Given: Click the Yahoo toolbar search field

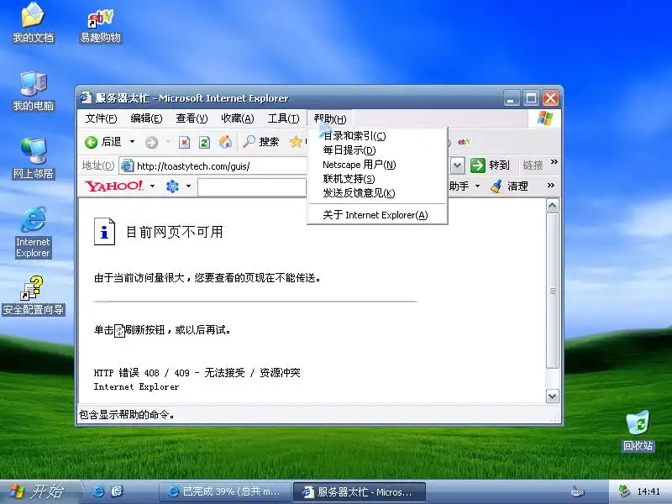Looking at the screenshot, I should (253, 187).
